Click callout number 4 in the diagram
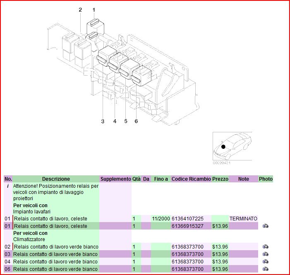This screenshot has height=275, width=290. point(115,121)
